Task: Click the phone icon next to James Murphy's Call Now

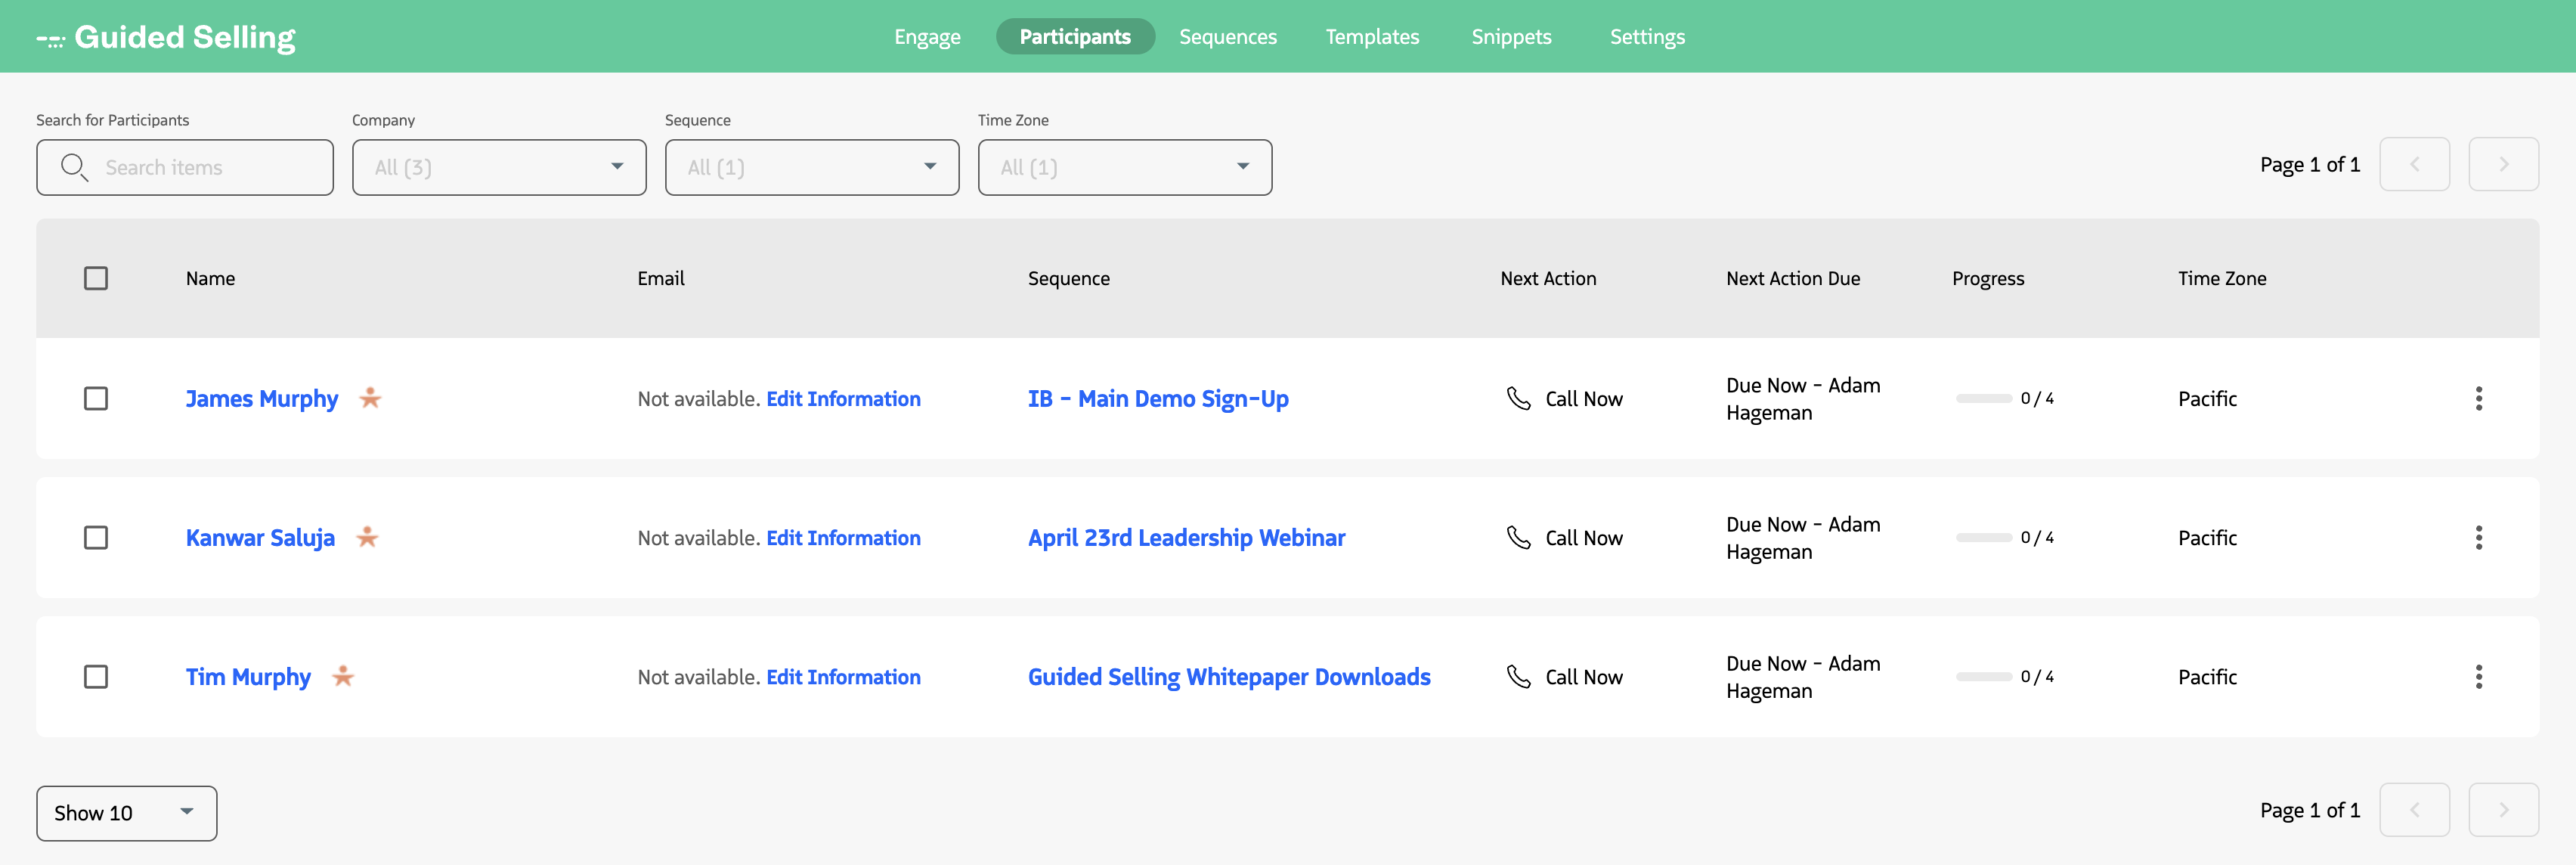Action: 1521,398
